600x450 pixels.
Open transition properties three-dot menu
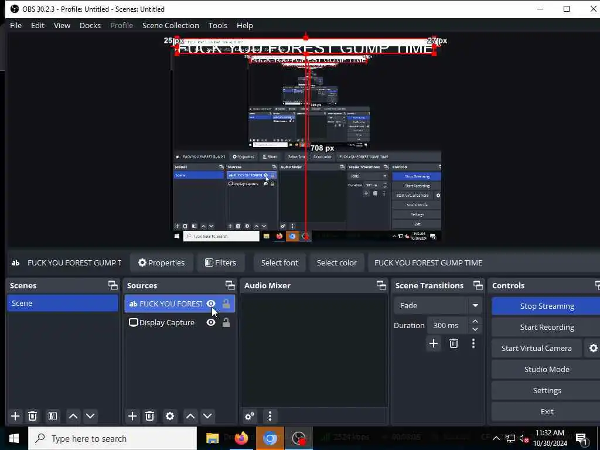coord(473,343)
